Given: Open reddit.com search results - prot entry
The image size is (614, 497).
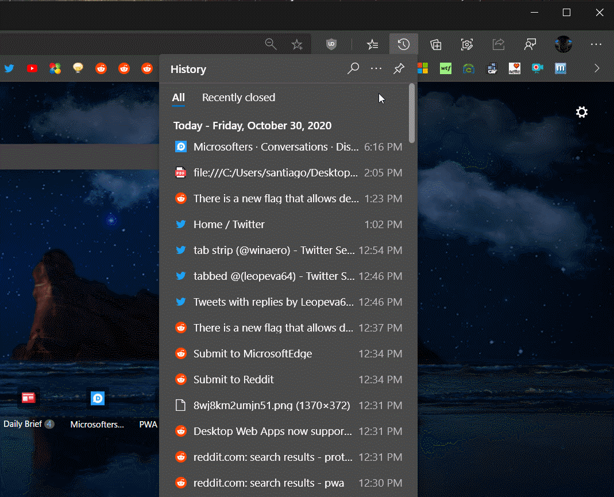Looking at the screenshot, I should point(288,457).
